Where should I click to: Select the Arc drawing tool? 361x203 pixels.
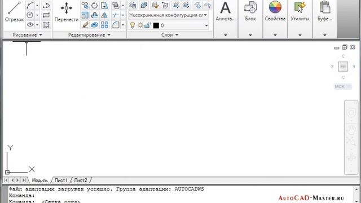click(30, 5)
